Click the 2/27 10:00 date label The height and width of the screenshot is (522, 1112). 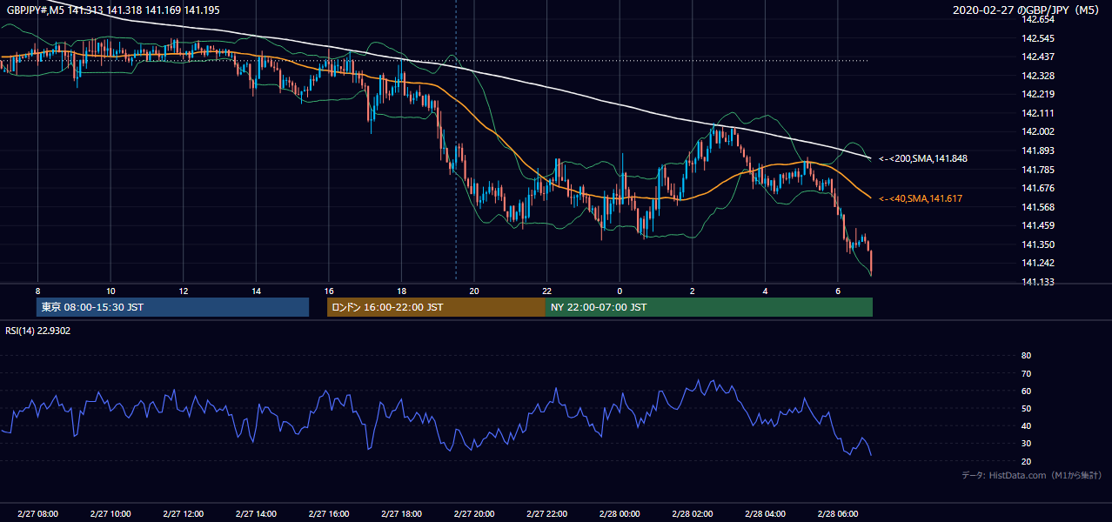(111, 514)
